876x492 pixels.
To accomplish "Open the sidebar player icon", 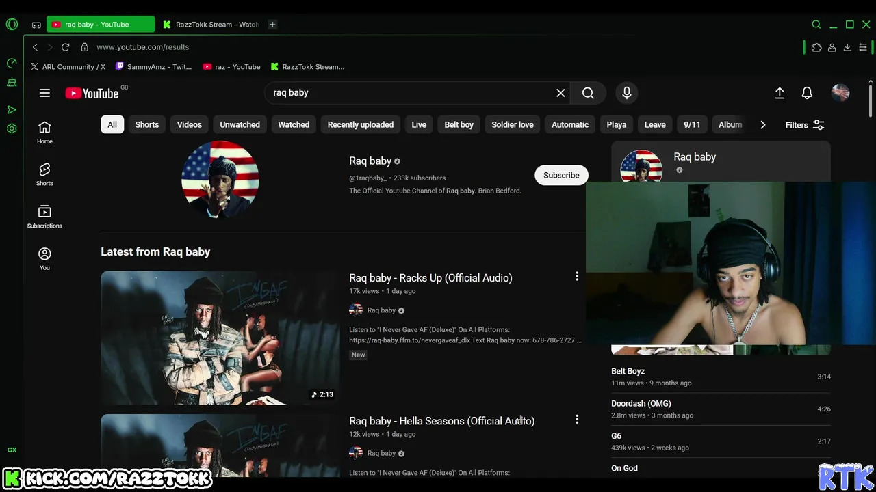I will click(12, 109).
